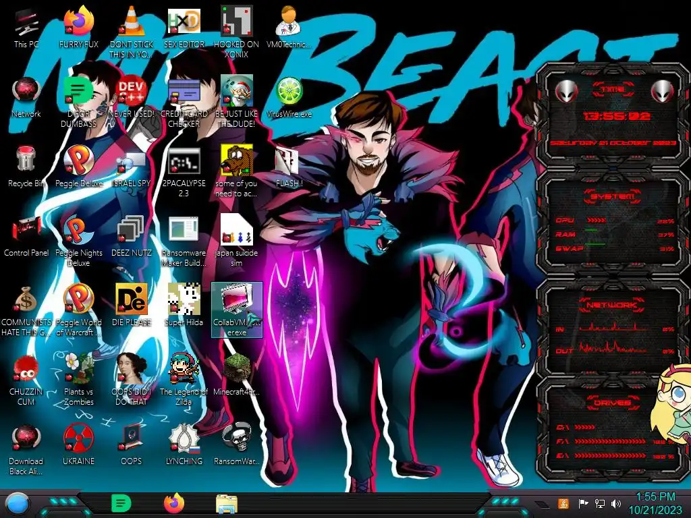Open the Minecraft4Fr... grass block shortcut
Screen dimensions: 691x518
coord(237,375)
